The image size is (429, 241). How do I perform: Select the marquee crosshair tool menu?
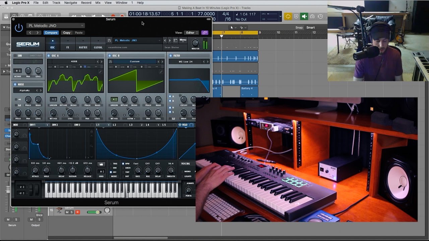click(x=243, y=27)
